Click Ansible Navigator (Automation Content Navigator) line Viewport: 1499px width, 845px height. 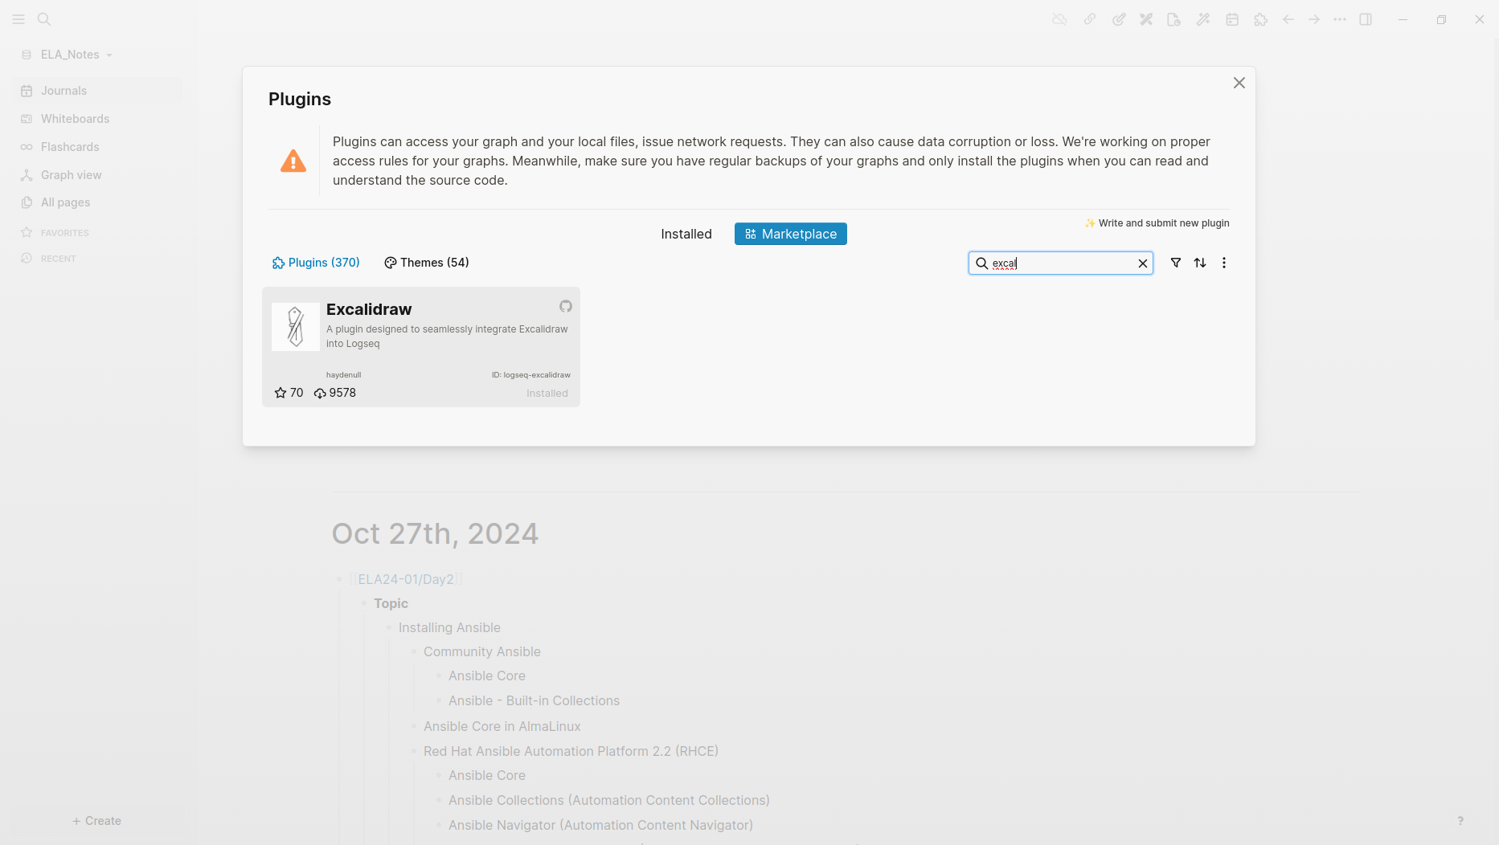pos(600,825)
